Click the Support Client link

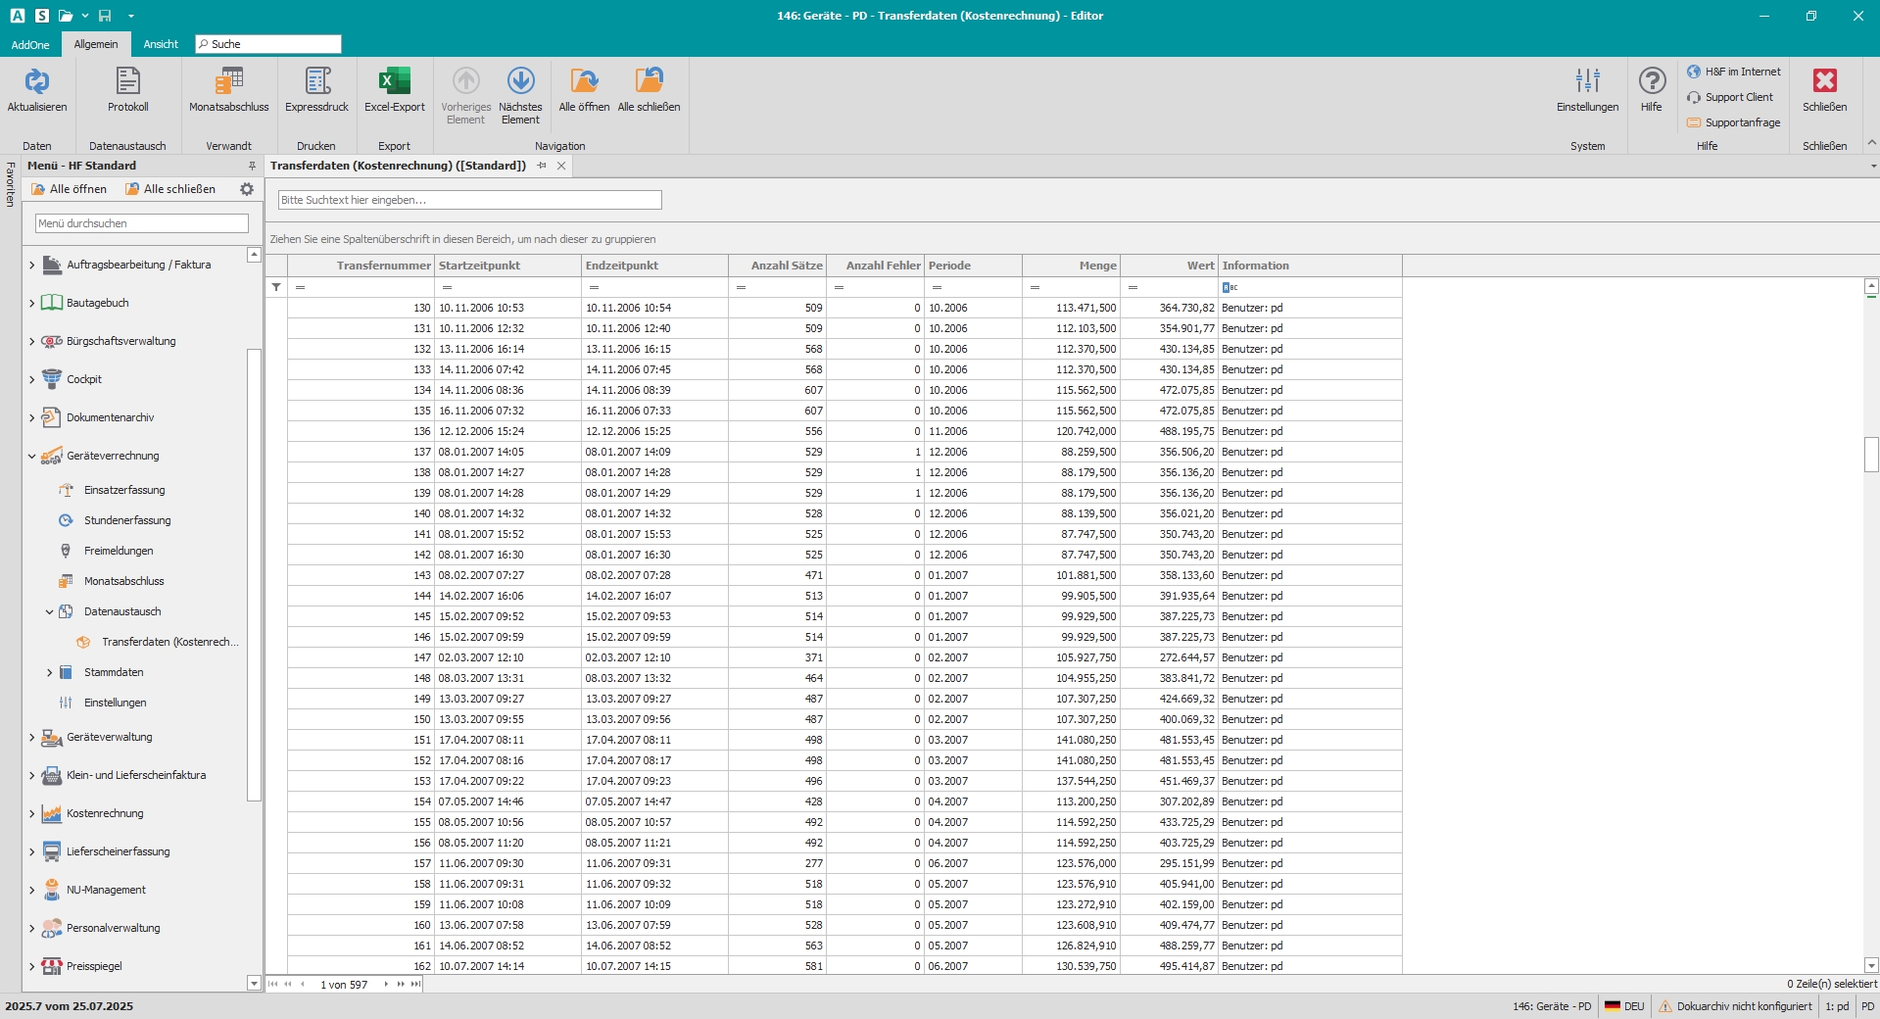1738,97
